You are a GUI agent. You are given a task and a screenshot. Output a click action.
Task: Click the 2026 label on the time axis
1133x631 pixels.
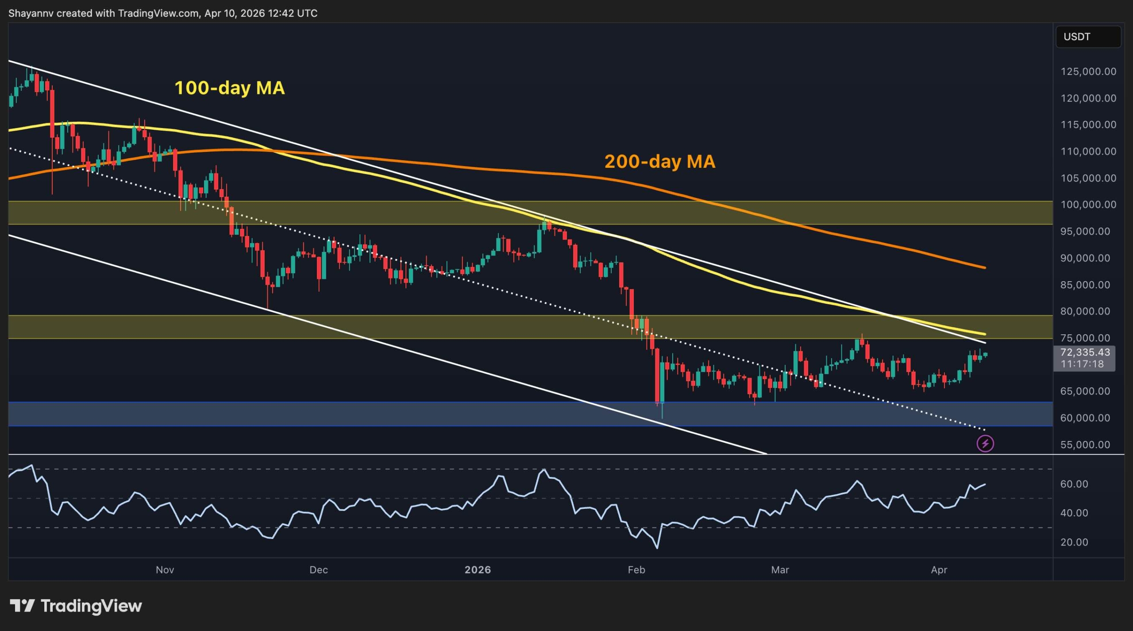[478, 570]
